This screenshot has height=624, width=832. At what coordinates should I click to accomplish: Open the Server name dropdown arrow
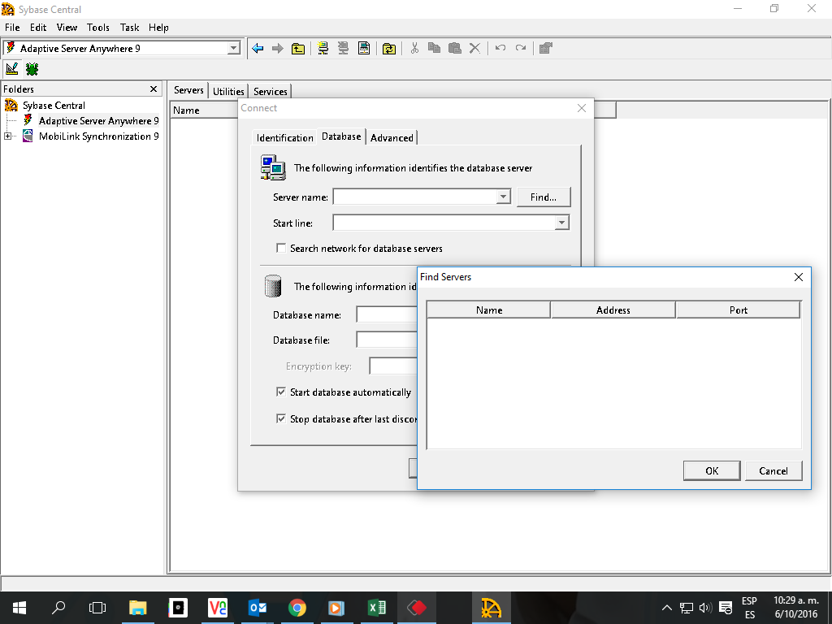503,197
